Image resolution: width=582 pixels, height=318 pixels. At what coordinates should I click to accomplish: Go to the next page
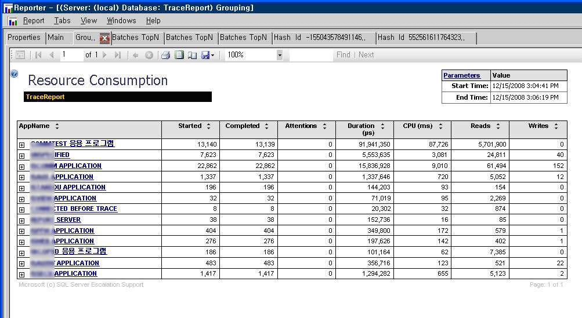(x=104, y=55)
